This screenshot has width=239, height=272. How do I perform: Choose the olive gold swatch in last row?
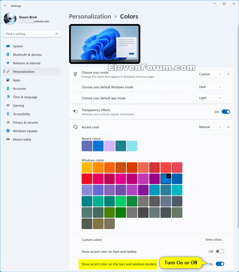98,224
